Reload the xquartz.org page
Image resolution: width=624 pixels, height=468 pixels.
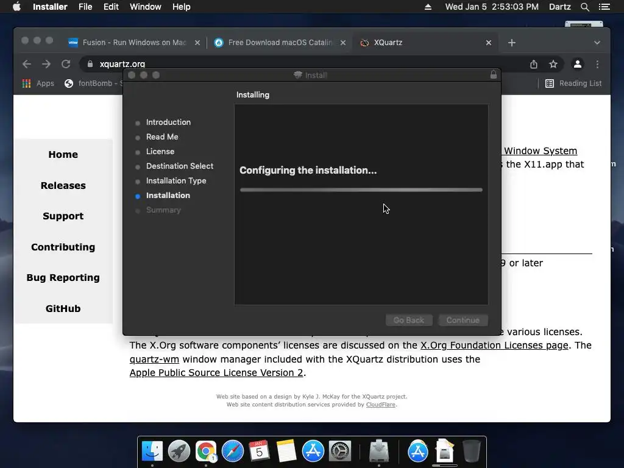66,64
